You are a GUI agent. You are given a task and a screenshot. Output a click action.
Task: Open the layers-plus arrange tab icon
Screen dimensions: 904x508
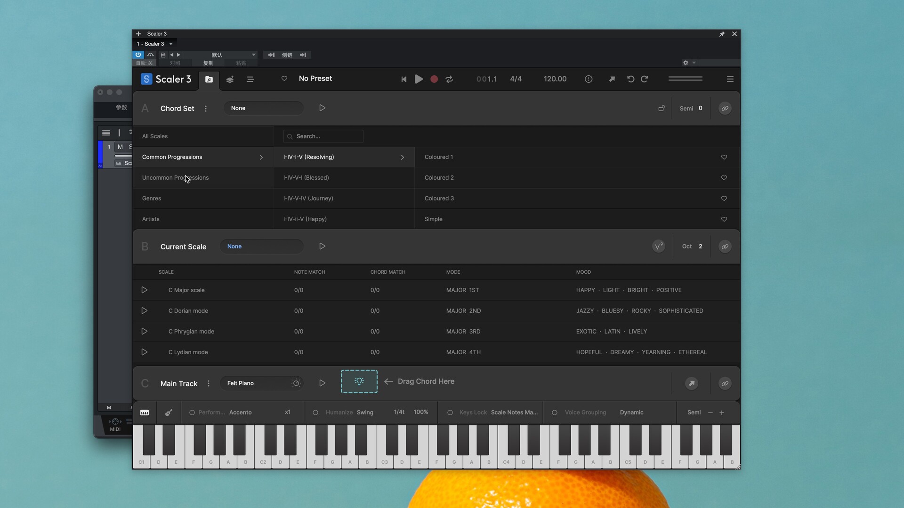[x=230, y=79]
